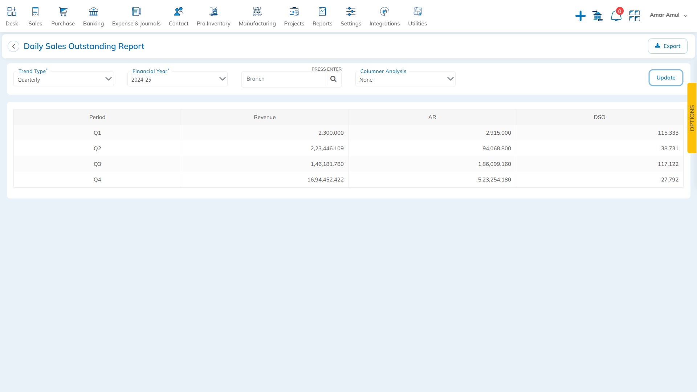This screenshot has height=392, width=697.
Task: Open Expense & Journals icon
Action: pos(136,12)
